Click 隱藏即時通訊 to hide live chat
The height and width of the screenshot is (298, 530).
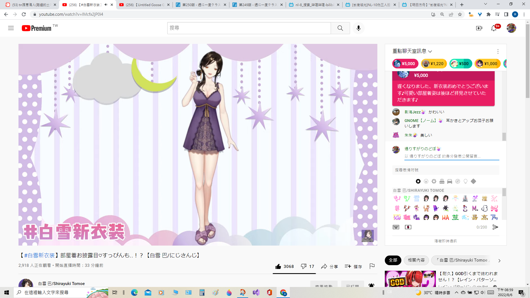[446, 241]
